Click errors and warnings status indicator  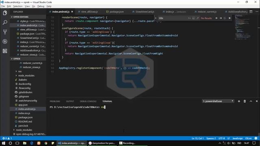[7, 138]
